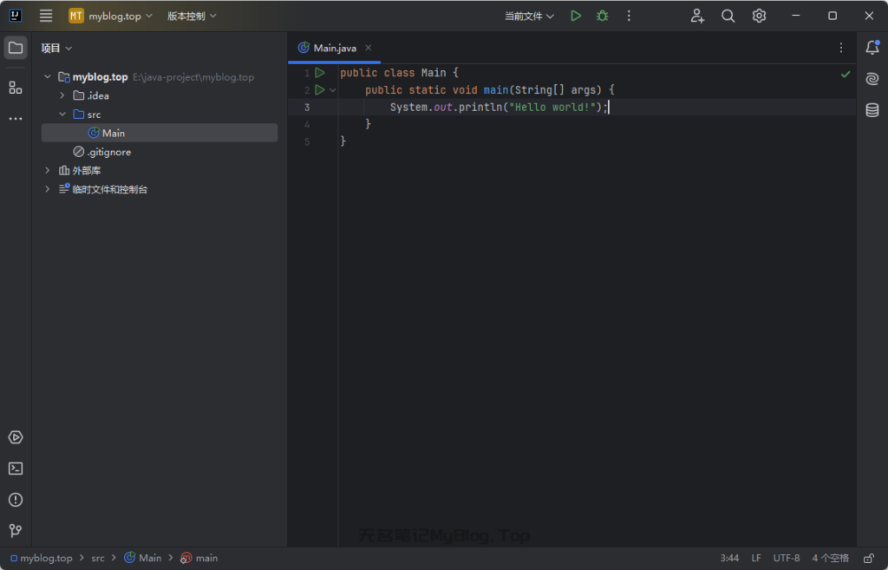Start debugging with the bug icon
The image size is (888, 570).
click(603, 16)
